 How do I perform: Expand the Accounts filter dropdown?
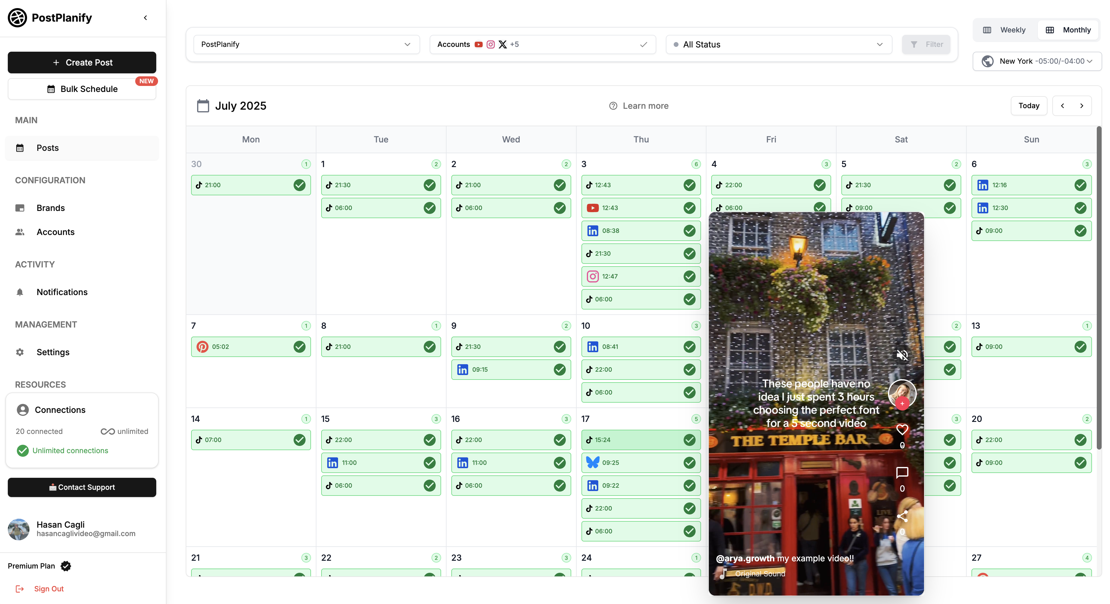542,44
